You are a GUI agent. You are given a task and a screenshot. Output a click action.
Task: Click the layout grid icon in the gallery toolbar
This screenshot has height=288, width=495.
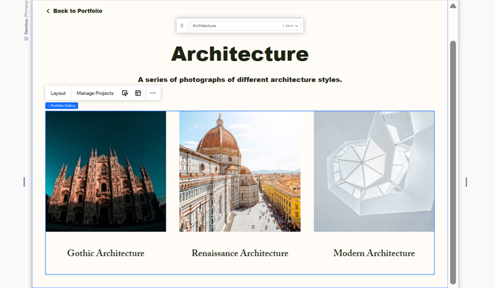[138, 94]
